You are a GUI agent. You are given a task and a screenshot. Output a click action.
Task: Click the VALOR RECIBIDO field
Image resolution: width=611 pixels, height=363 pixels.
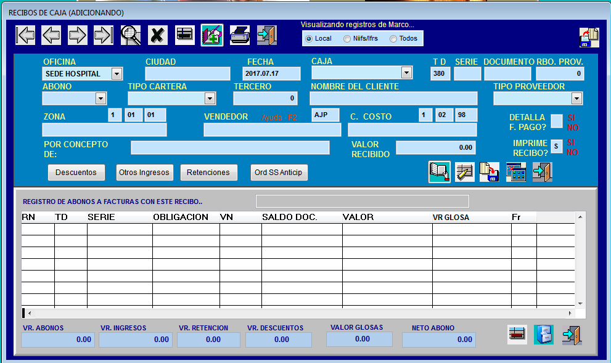click(436, 148)
